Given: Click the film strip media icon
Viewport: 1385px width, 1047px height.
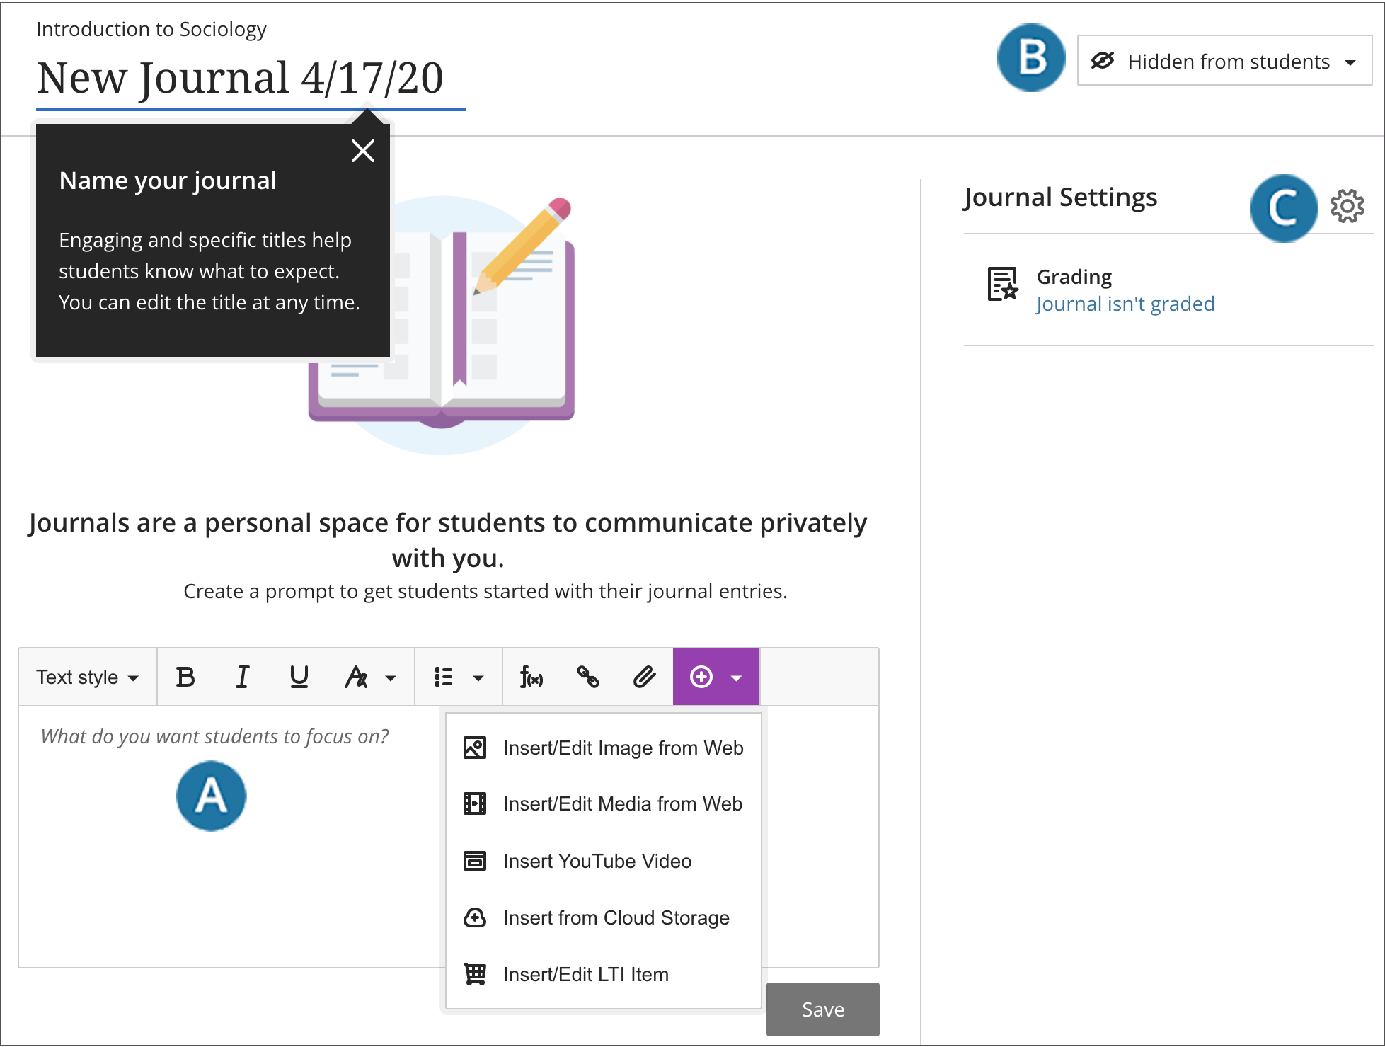Looking at the screenshot, I should pyautogui.click(x=474, y=804).
